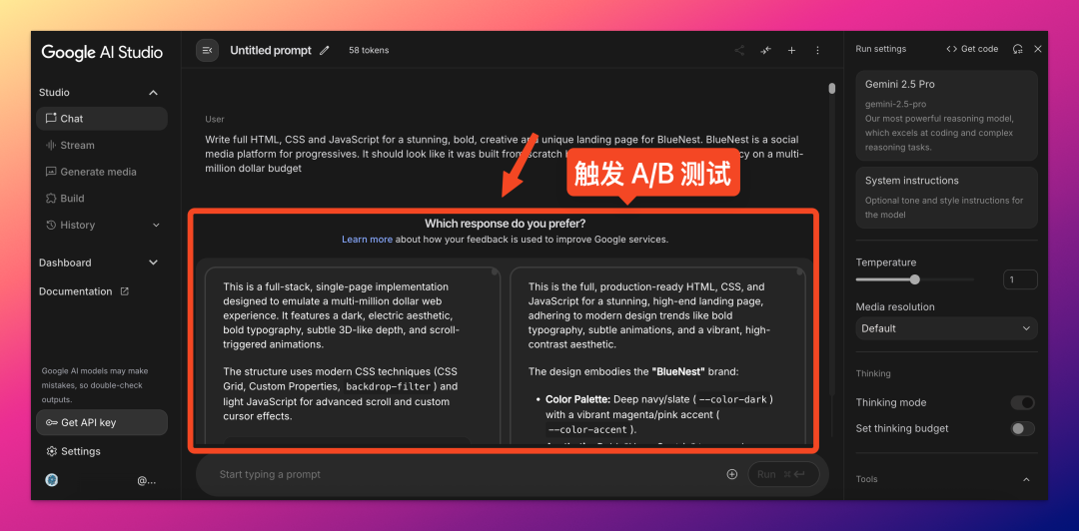The height and width of the screenshot is (531, 1079).
Task: Toggle the Thinking mode switch
Action: (1023, 402)
